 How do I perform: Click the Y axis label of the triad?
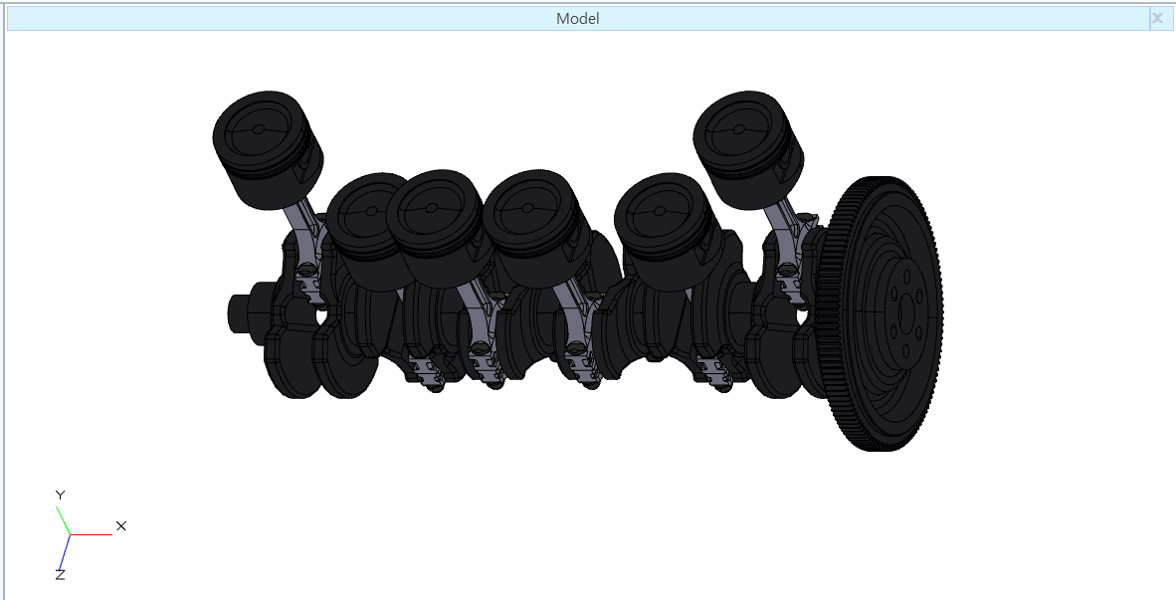pos(60,495)
